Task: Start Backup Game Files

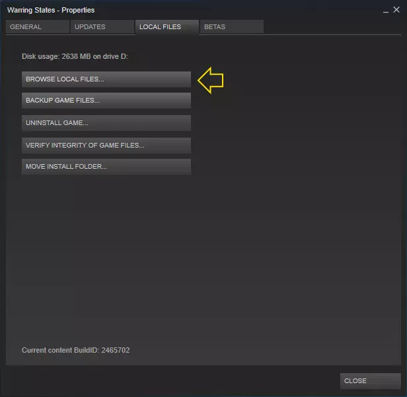Action: point(106,101)
